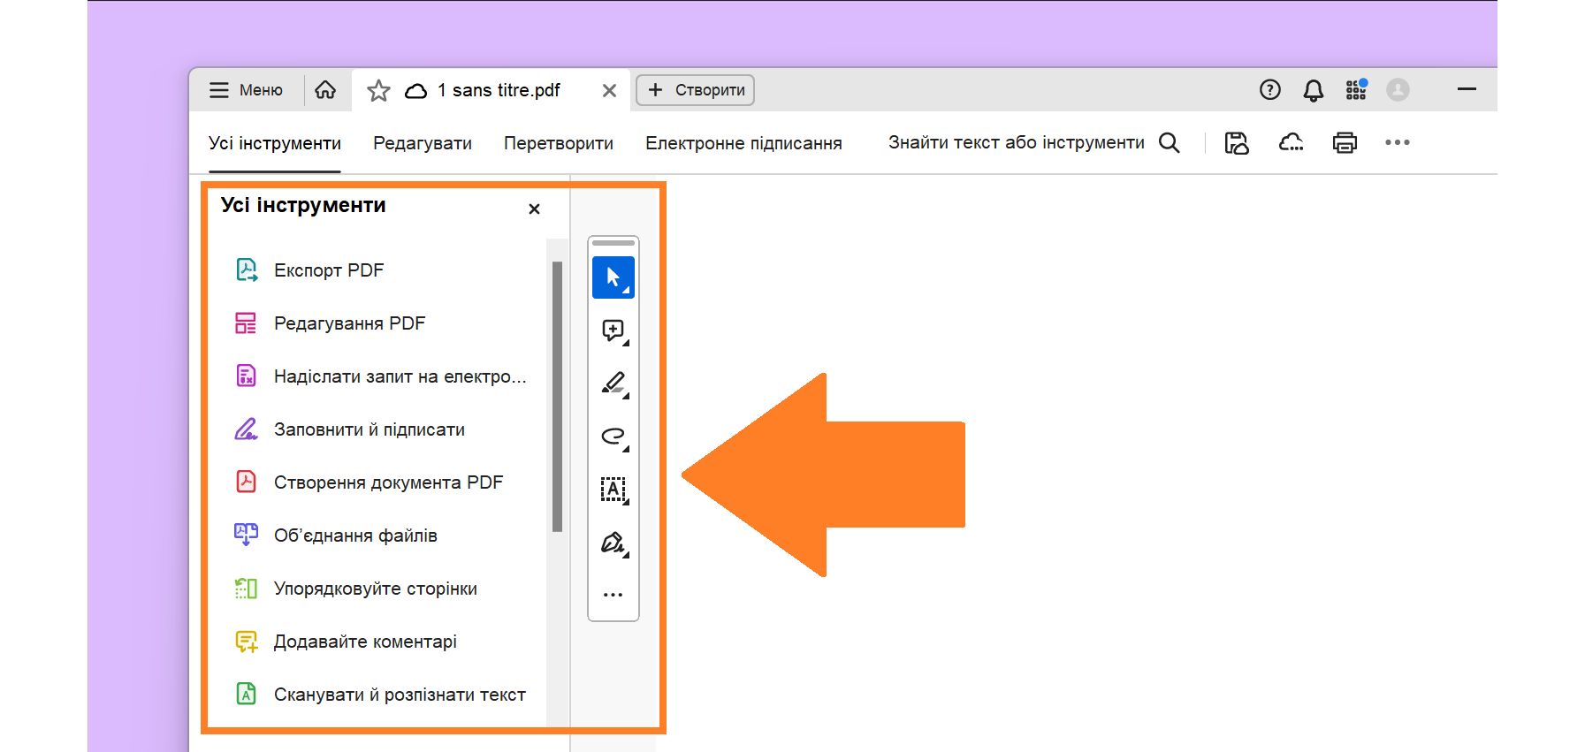
Task: Select the freehand draw loop tool
Action: [x=613, y=437]
